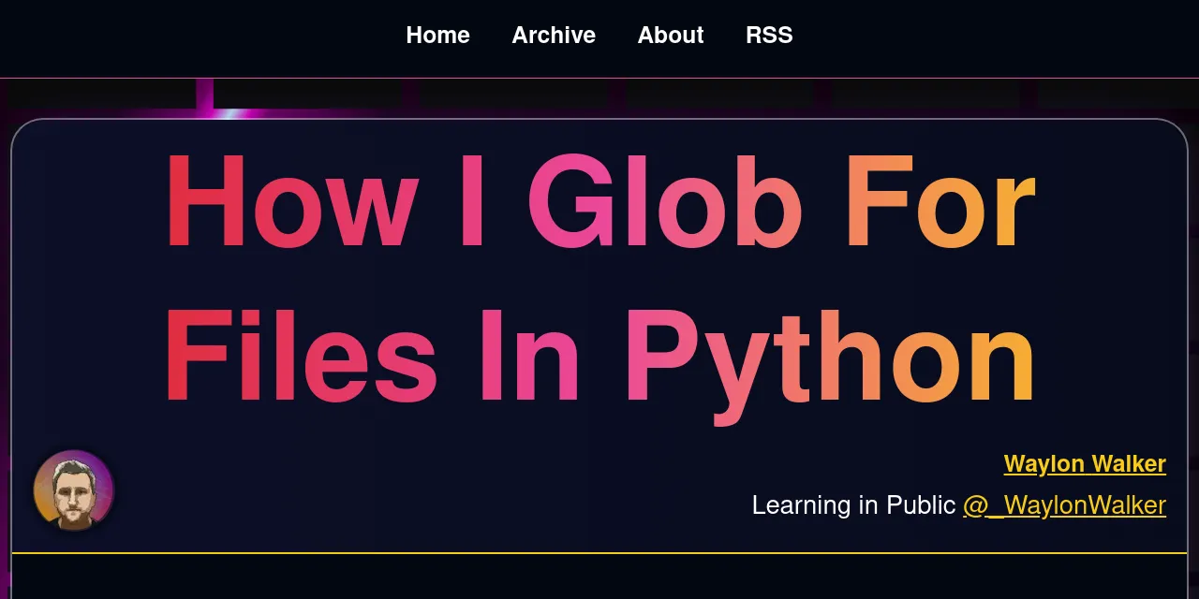Click the author avatar portrait
1199x599 pixels.
[x=74, y=490]
